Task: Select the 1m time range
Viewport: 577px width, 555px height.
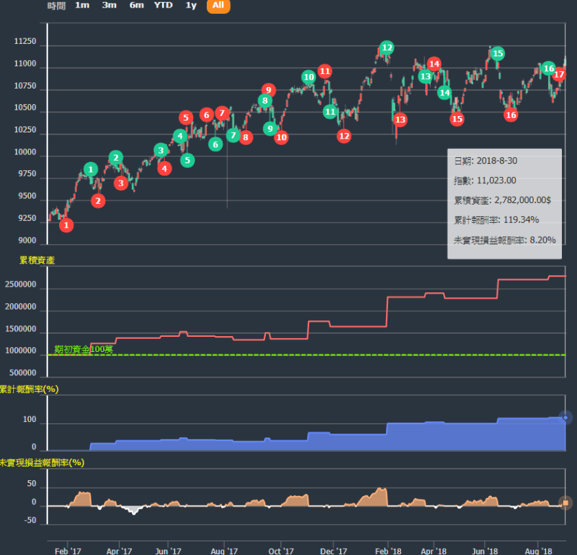Action: pos(82,5)
